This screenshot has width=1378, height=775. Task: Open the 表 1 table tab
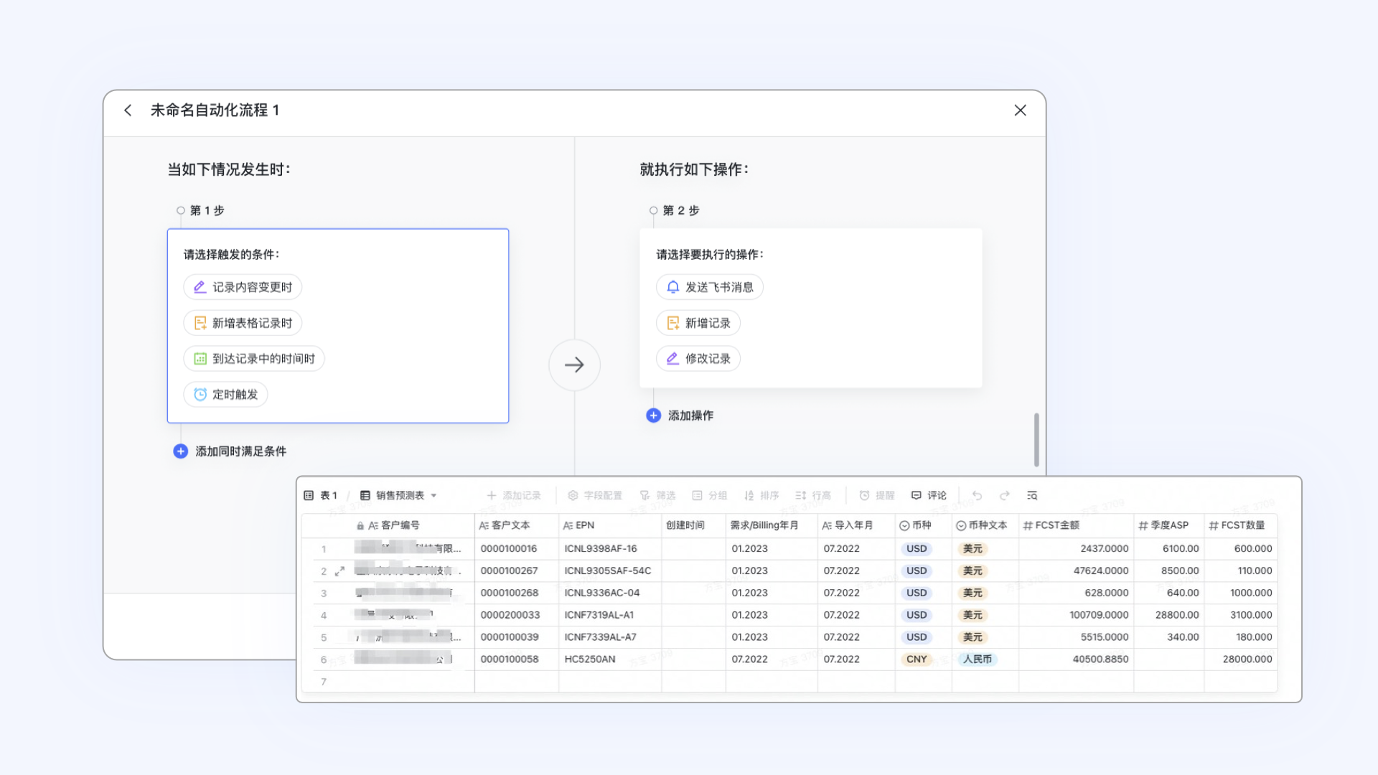[321, 495]
